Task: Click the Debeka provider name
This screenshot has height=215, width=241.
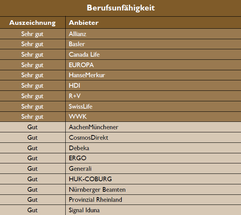Action: [79, 148]
